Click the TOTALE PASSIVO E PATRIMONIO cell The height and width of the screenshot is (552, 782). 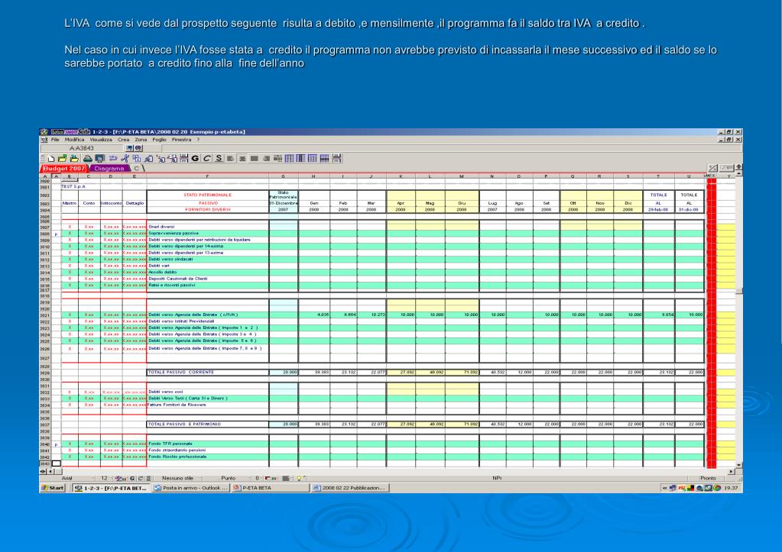click(x=207, y=424)
